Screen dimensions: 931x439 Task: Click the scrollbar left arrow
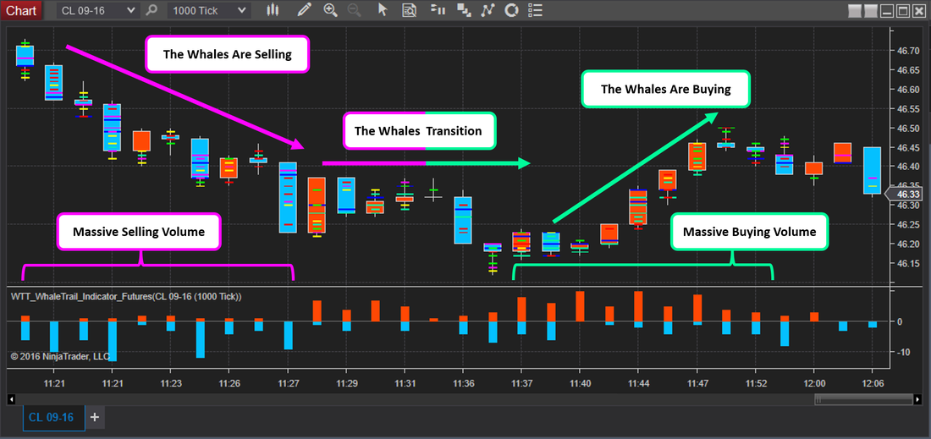tap(12, 399)
